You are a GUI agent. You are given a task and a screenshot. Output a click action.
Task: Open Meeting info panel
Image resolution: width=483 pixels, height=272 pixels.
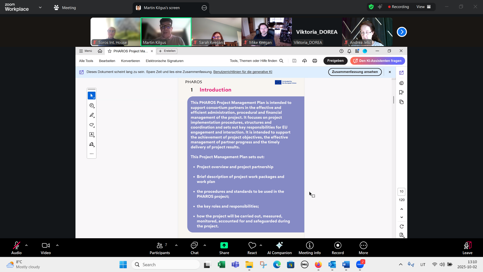tap(309, 248)
